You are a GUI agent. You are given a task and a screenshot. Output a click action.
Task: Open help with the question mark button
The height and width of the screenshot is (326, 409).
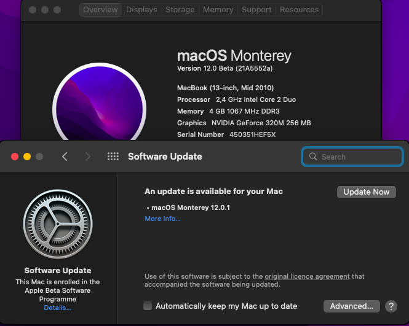click(x=391, y=306)
